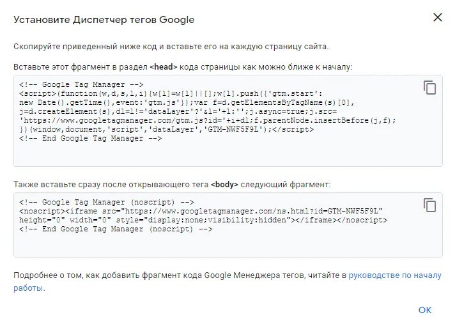Click the "j=d.createElement(s)" code line
The width and height of the screenshot is (455, 324).
tap(178, 111)
